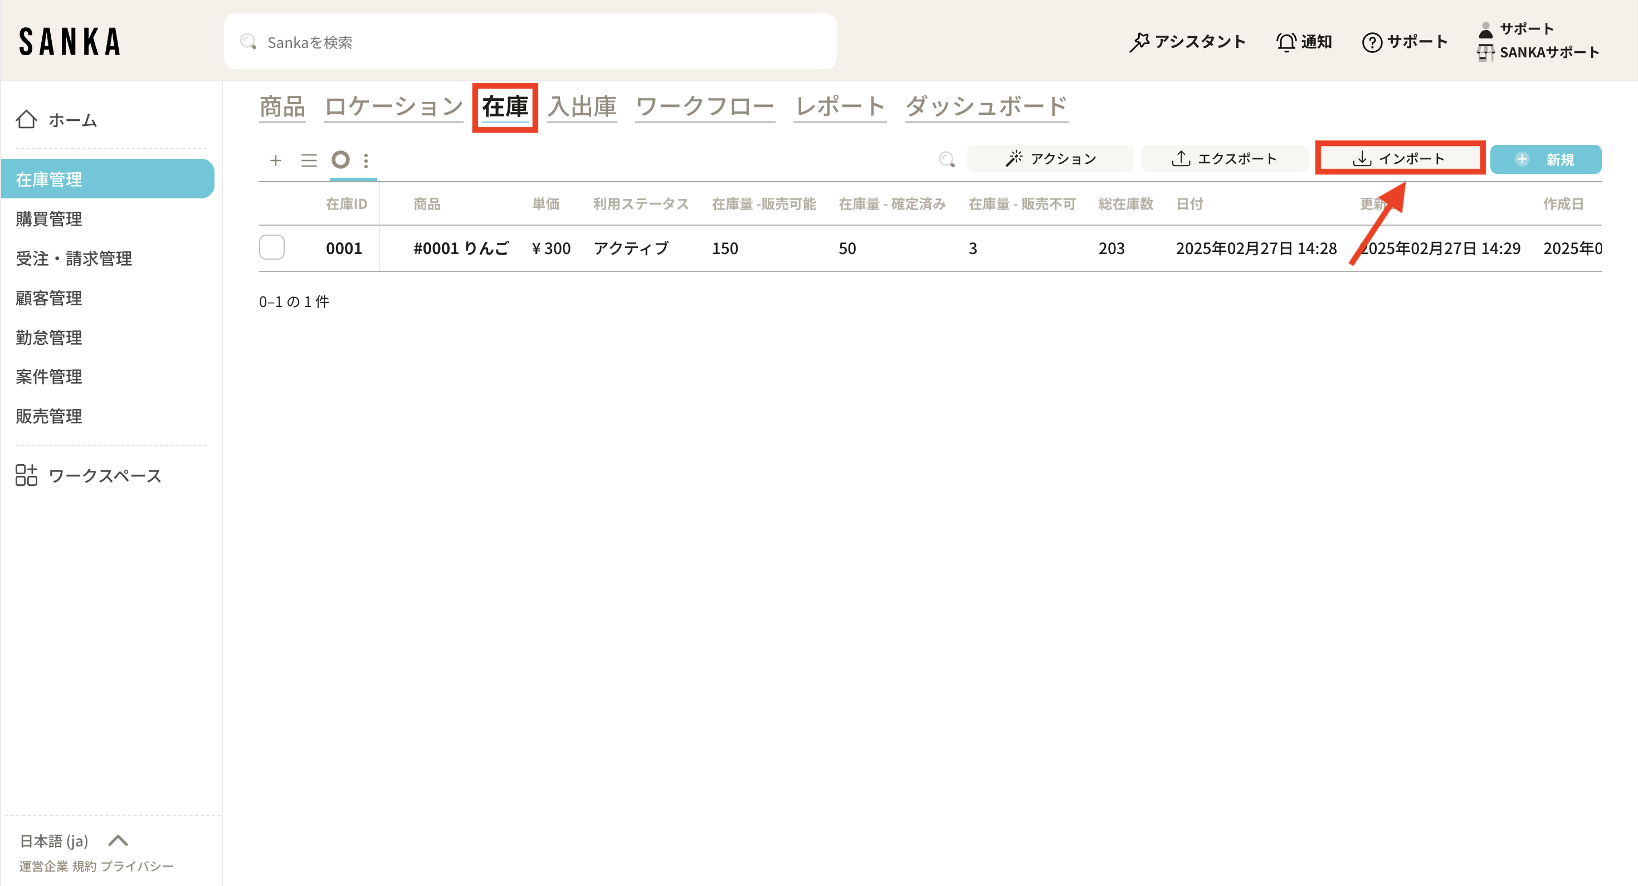Image resolution: width=1638 pixels, height=886 pixels.
Task: Switch to the 入出庫 tab
Action: pos(582,106)
